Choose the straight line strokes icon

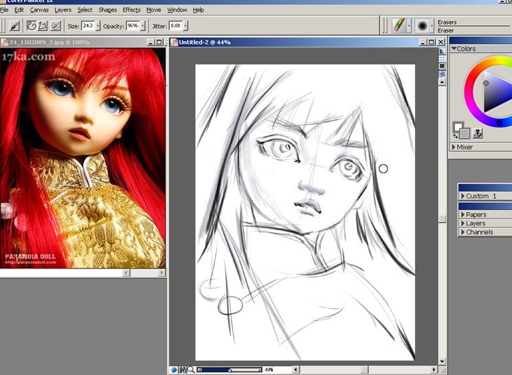coord(43,25)
